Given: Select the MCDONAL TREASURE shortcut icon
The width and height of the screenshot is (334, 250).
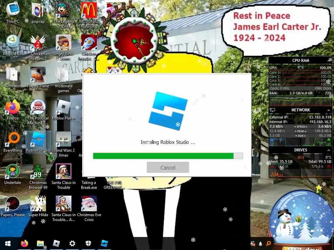Looking at the screenshot, I should coord(89,15).
